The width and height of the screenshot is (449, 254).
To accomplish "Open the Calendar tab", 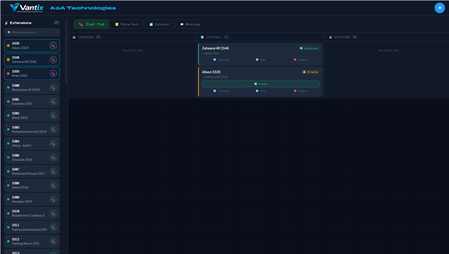I will pyautogui.click(x=159, y=25).
